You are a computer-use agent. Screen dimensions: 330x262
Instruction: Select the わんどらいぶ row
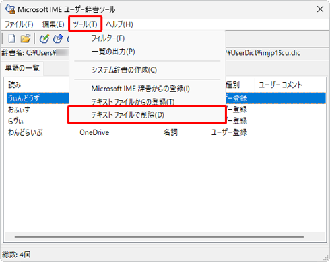pos(166,132)
